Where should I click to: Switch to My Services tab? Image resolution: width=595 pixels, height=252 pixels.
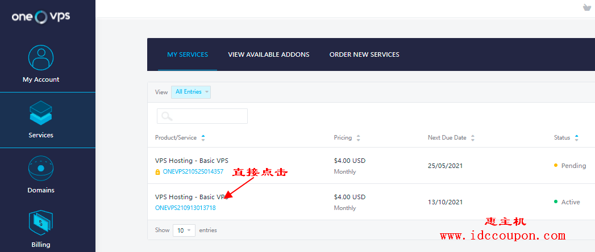click(x=188, y=54)
